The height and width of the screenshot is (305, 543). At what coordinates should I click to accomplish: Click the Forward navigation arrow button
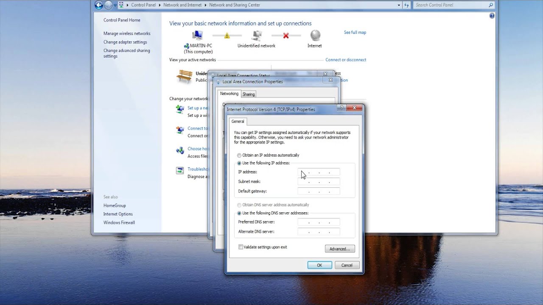pyautogui.click(x=109, y=5)
